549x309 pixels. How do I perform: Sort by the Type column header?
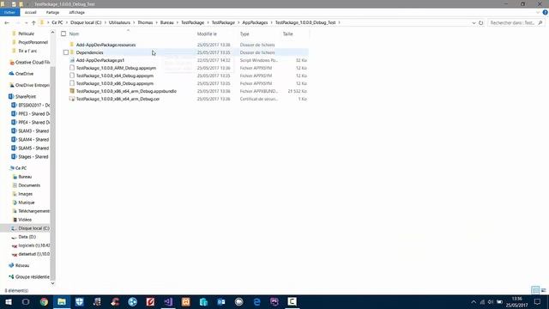click(x=244, y=34)
